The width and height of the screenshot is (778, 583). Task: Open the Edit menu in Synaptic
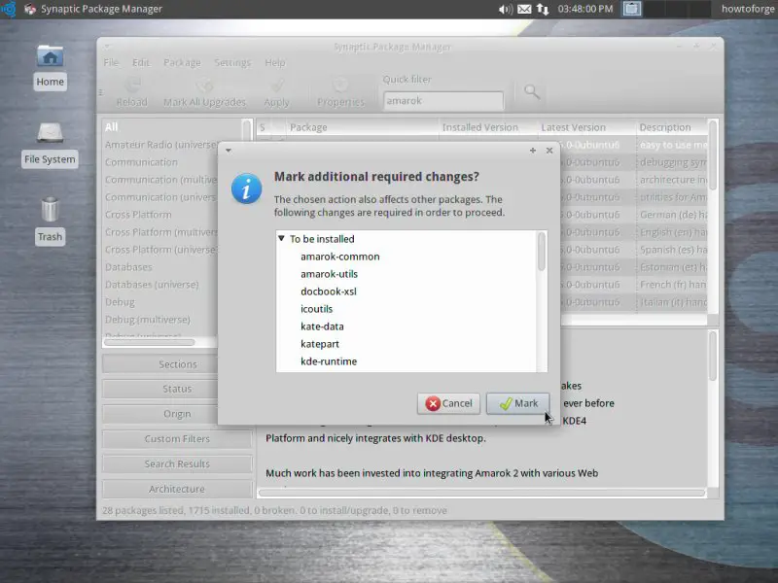point(141,62)
